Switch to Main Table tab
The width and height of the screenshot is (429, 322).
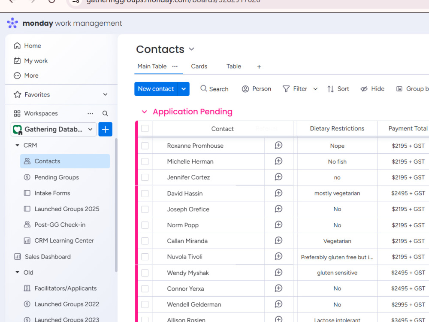(152, 66)
